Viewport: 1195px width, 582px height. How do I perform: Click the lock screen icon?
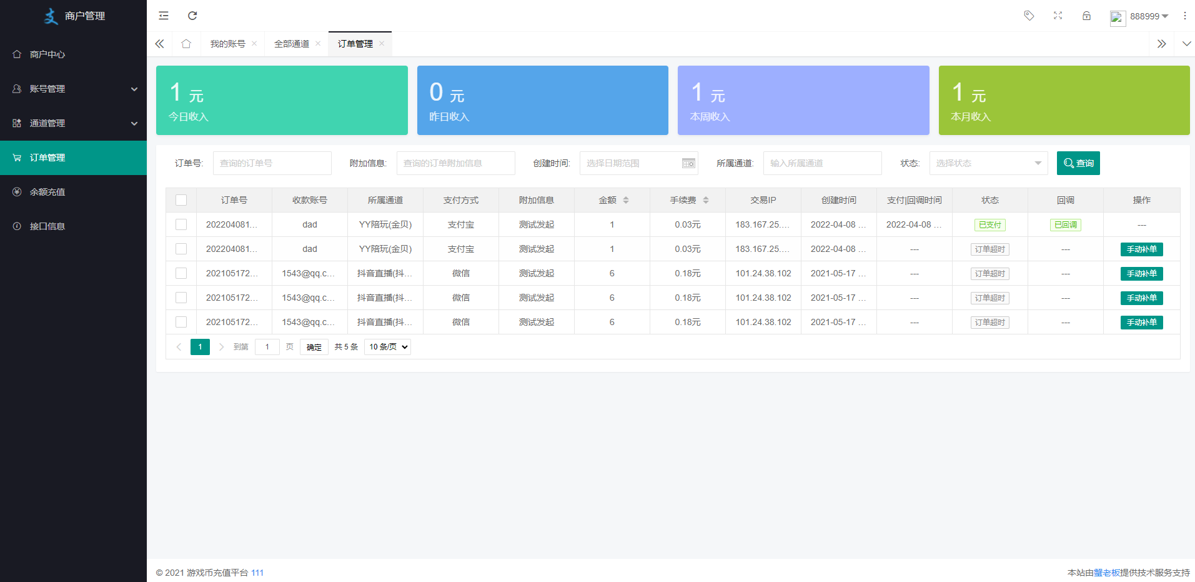click(1086, 16)
